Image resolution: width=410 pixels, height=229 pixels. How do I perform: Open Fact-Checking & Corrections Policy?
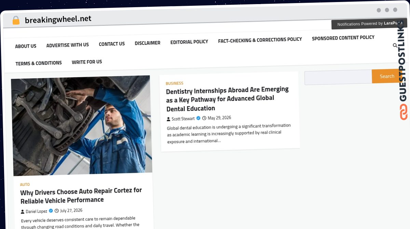click(260, 40)
